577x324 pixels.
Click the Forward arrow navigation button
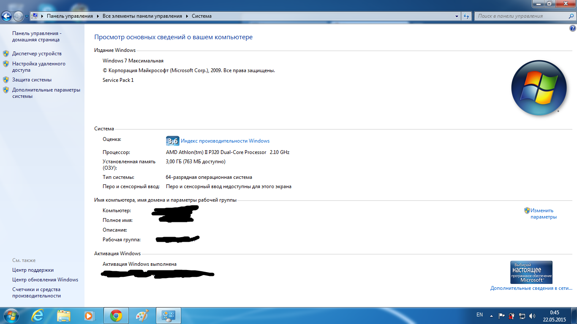18,16
